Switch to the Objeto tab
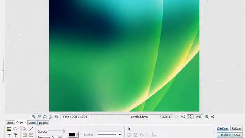The width and height of the screenshot is (245, 138). tap(21, 122)
